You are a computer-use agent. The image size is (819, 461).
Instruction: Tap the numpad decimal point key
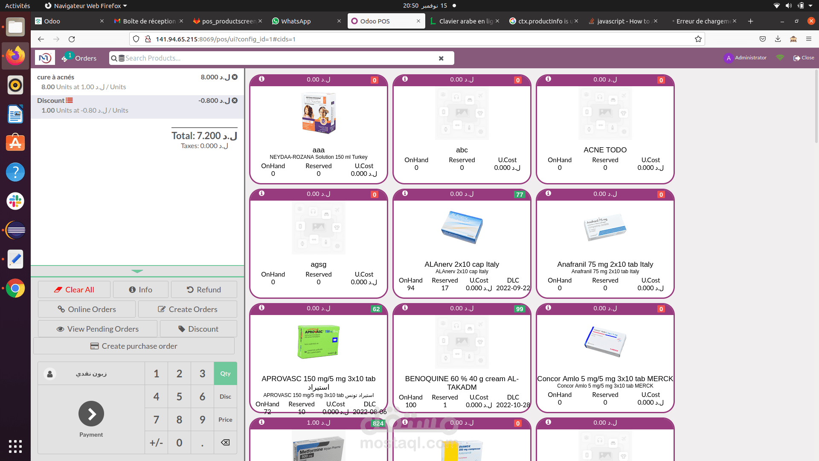pyautogui.click(x=202, y=443)
